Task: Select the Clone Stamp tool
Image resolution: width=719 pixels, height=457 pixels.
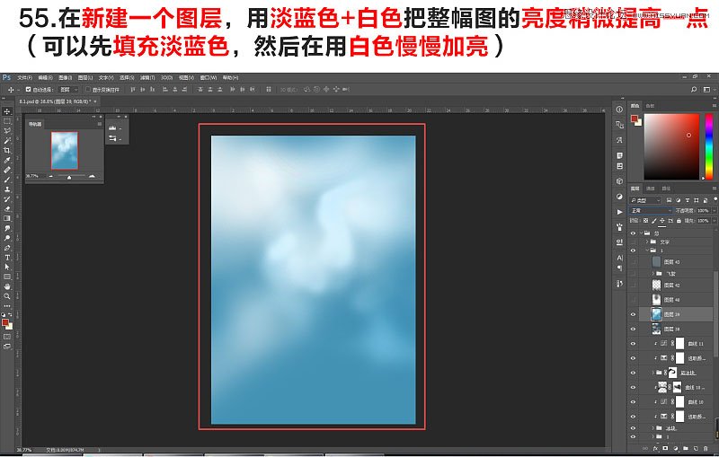Action: [7, 189]
